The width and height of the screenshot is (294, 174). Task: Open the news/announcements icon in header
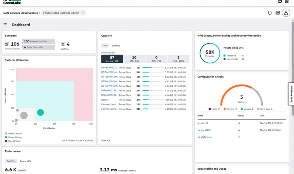(278, 13)
